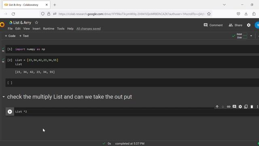
Task: Rename the List & Arry notebook title
Action: [x=22, y=23]
